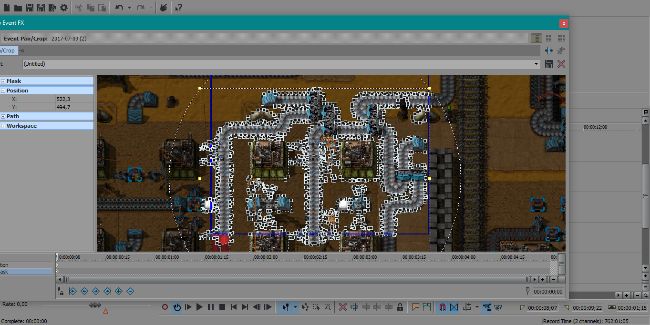
Task: Toggle Lock Envelopes to Events icon
Action: click(x=61, y=291)
